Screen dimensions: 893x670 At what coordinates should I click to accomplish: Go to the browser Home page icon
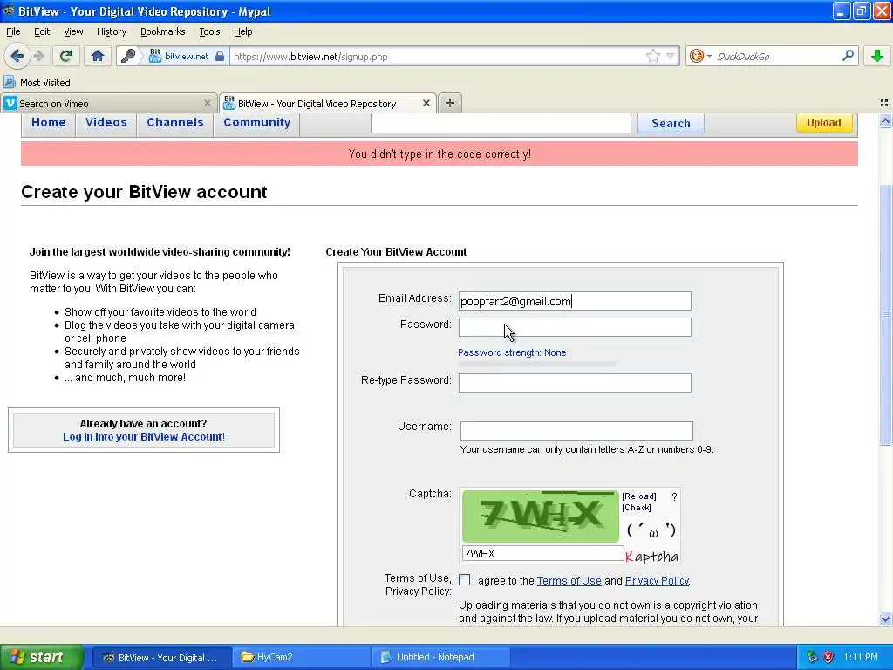(x=98, y=56)
